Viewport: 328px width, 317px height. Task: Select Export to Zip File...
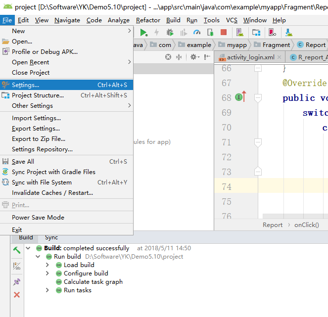point(66,139)
